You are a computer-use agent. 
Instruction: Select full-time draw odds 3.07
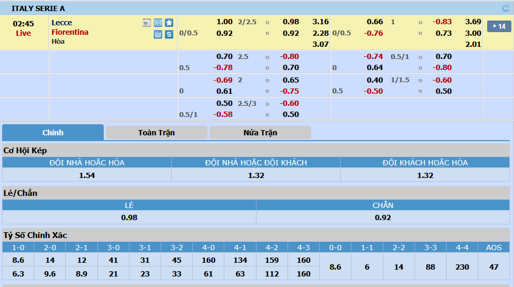(320, 44)
